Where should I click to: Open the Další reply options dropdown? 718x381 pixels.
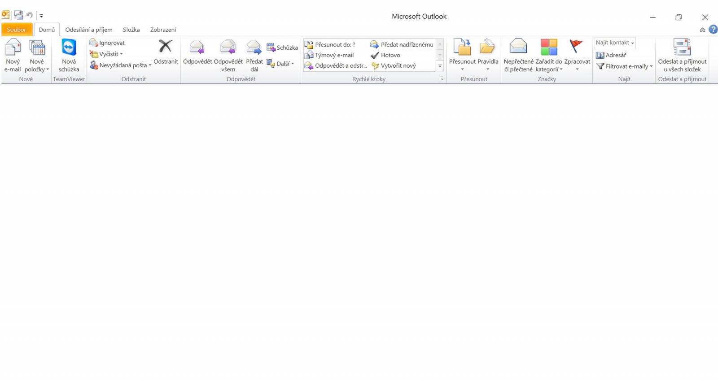(x=280, y=64)
